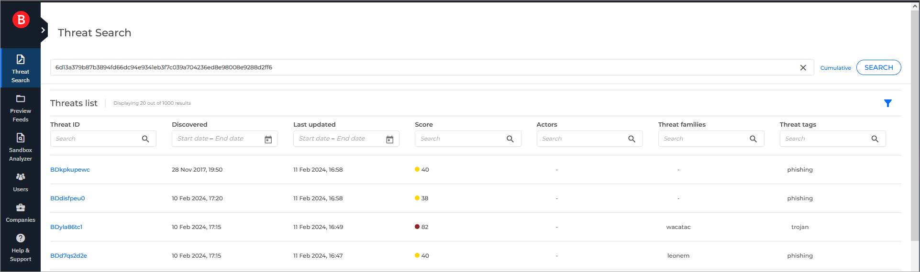Click the Score column search icon
Image resolution: width=920 pixels, height=272 pixels.
(x=510, y=139)
